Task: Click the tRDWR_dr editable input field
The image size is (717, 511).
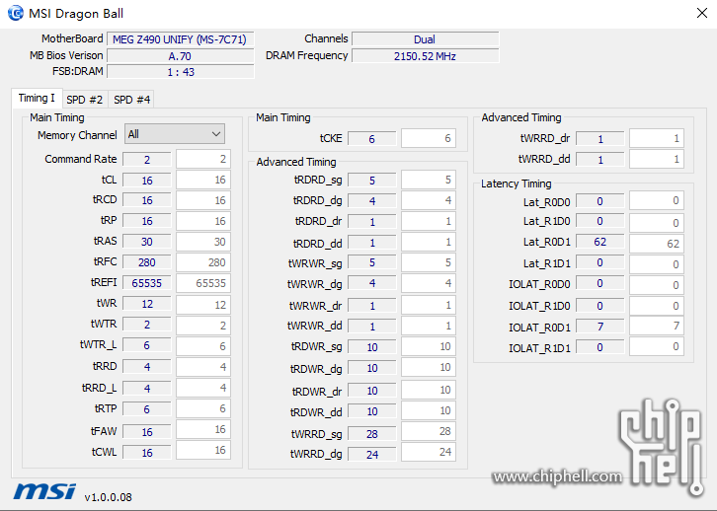Action: pyautogui.click(x=429, y=390)
